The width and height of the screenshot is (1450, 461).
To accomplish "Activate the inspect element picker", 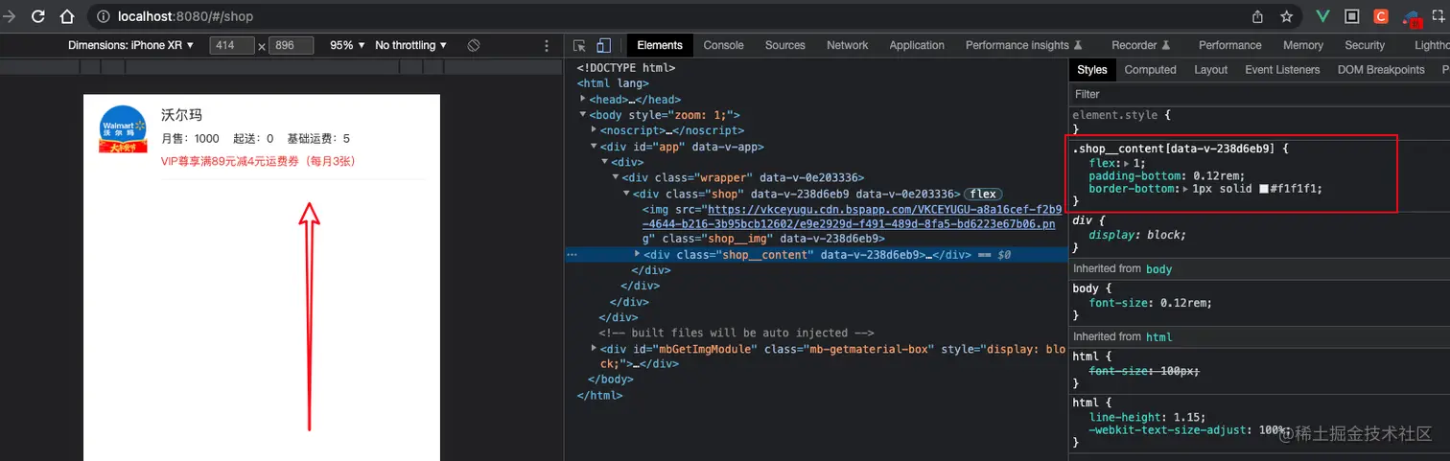I will (579, 45).
